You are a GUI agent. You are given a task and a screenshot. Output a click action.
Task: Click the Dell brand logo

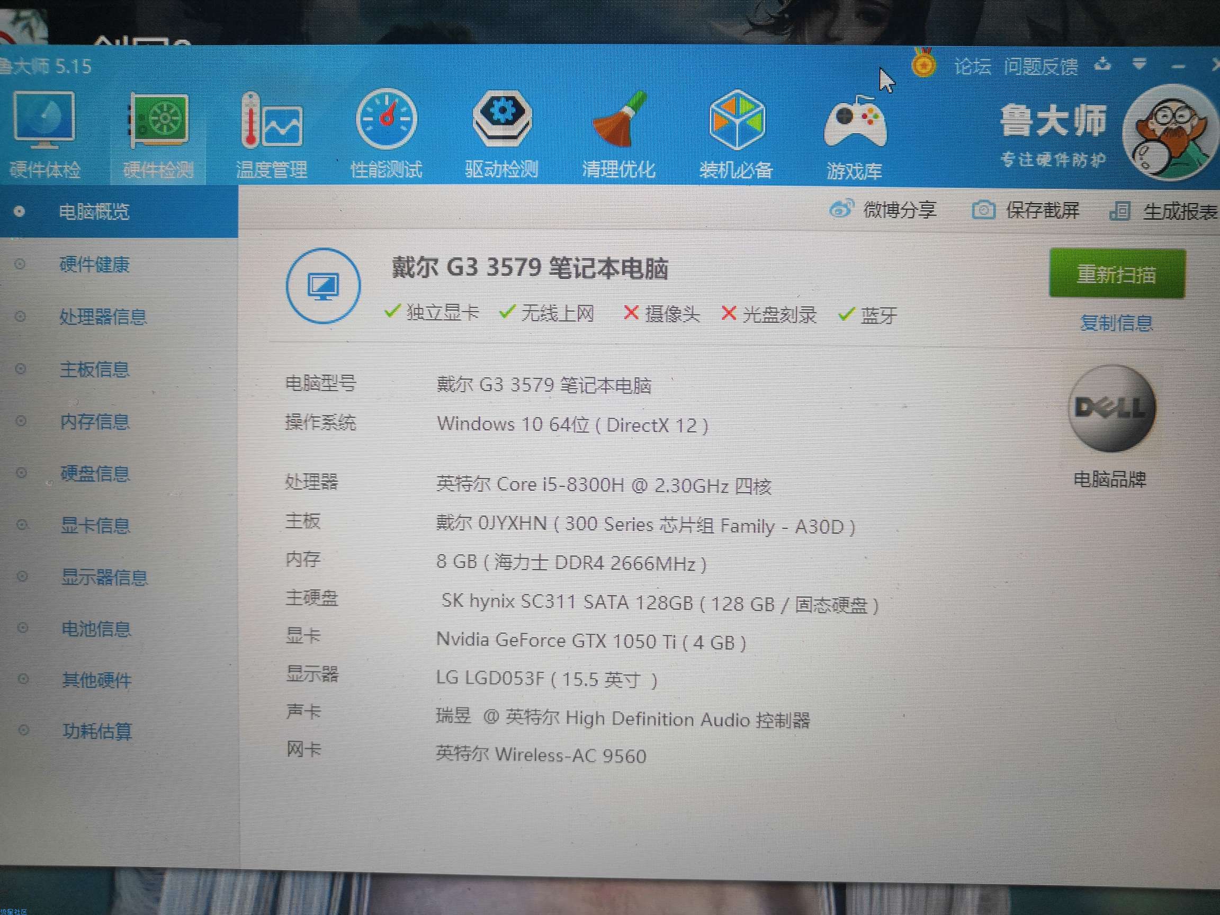1111,409
